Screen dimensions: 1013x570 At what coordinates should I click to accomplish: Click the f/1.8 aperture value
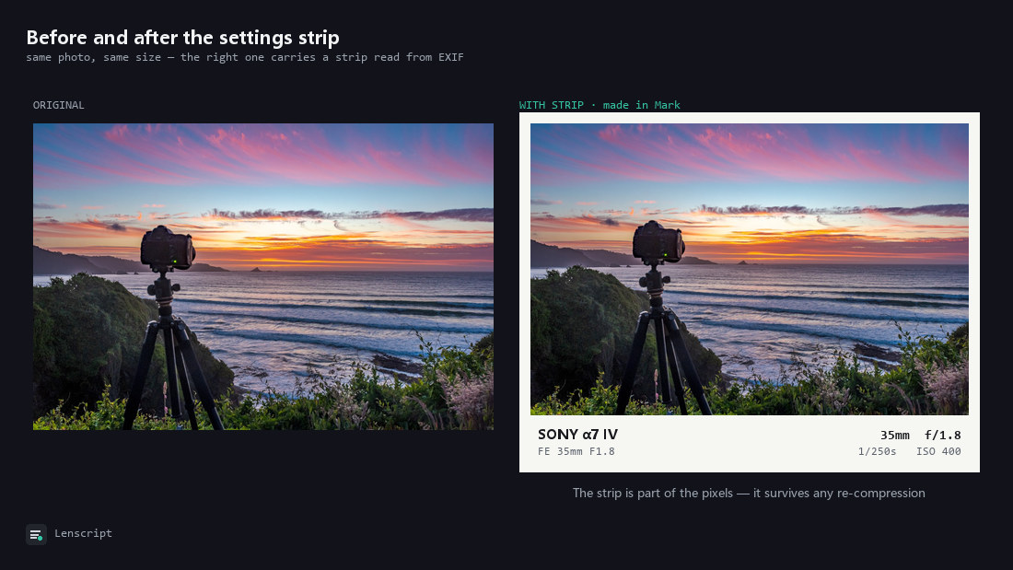pos(943,435)
